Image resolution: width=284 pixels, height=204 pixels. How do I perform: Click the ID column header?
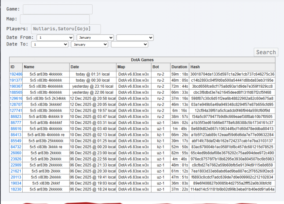[16, 67]
